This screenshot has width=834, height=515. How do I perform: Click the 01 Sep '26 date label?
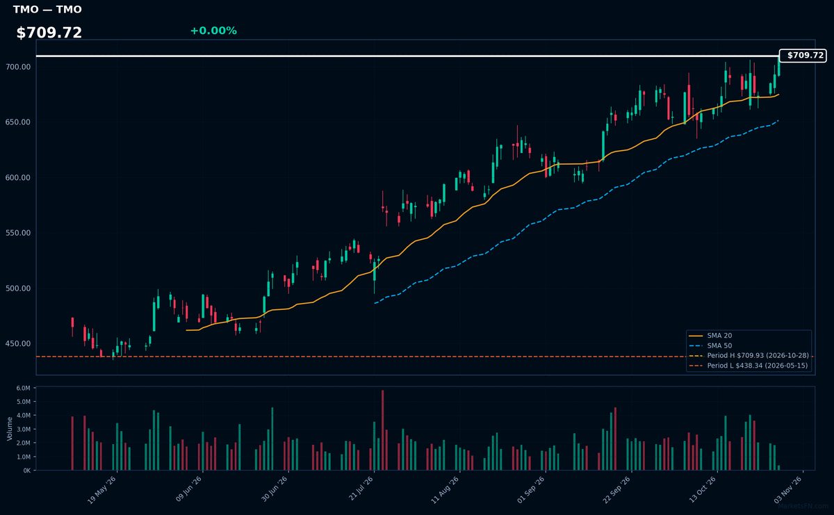click(532, 490)
